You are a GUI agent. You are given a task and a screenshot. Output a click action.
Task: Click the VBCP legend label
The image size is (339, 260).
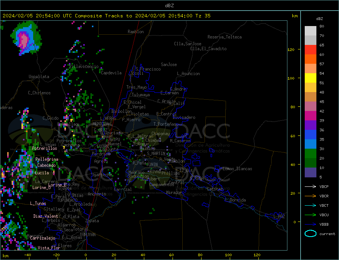pyautogui.click(x=324, y=186)
